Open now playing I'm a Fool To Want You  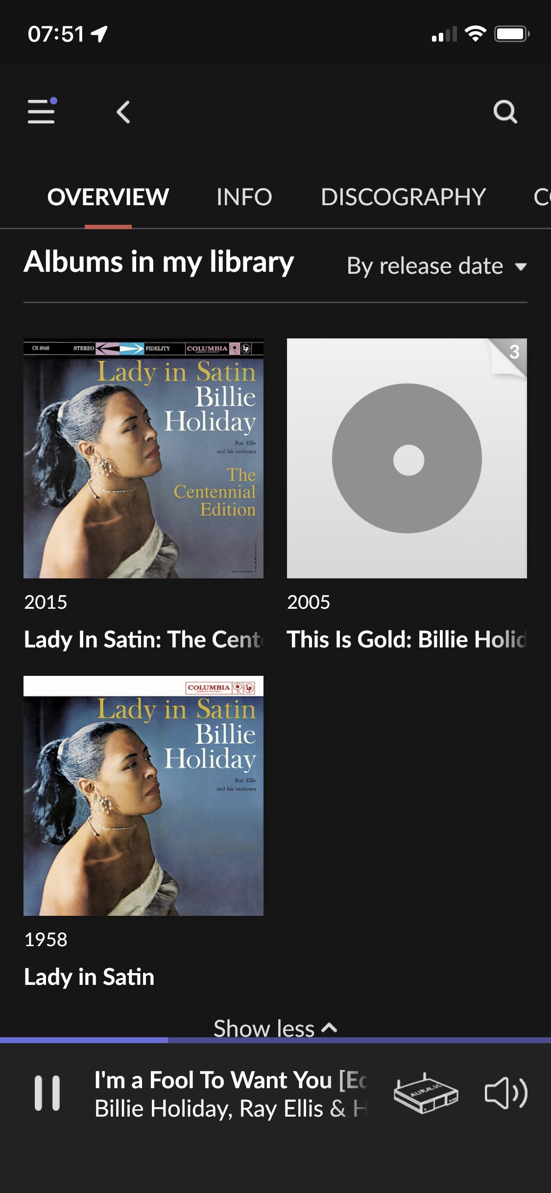click(230, 1094)
